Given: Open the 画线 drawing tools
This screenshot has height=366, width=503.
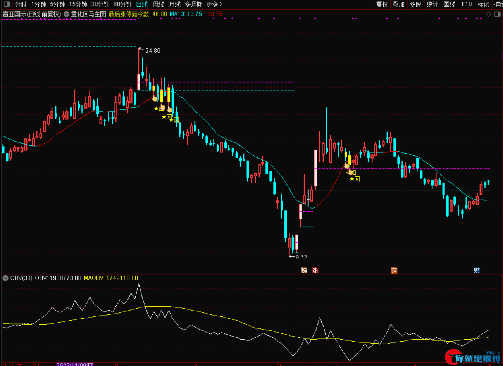Looking at the screenshot, I should (450, 4).
